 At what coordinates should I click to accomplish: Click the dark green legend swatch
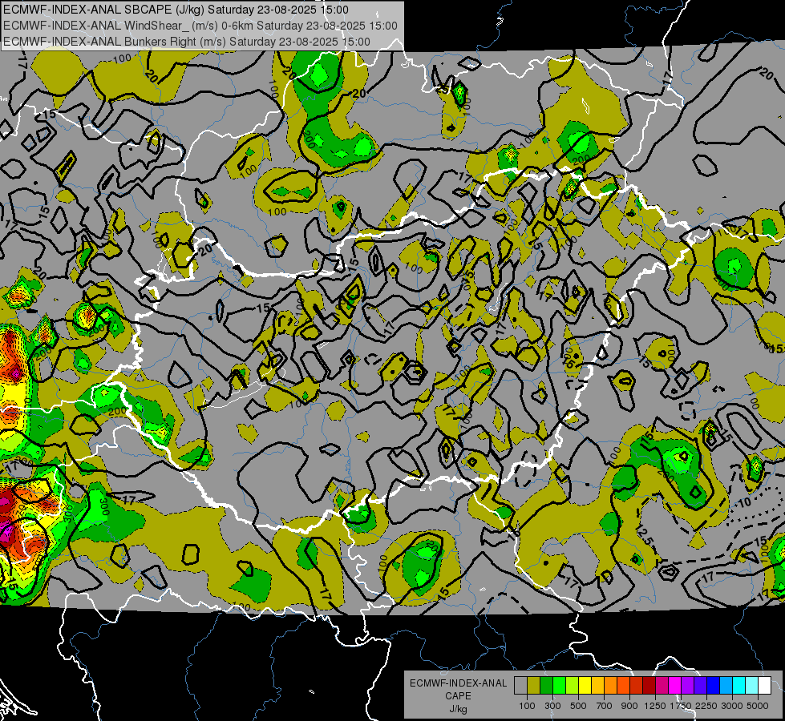coord(546,686)
